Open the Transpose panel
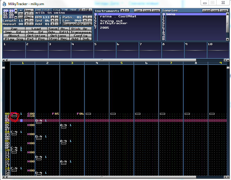Image resolution: width=231 pixels, height=180 pixels. pos(81,32)
